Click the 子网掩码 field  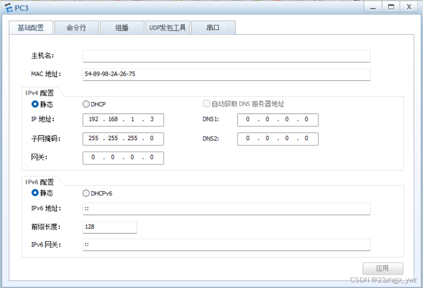point(123,139)
